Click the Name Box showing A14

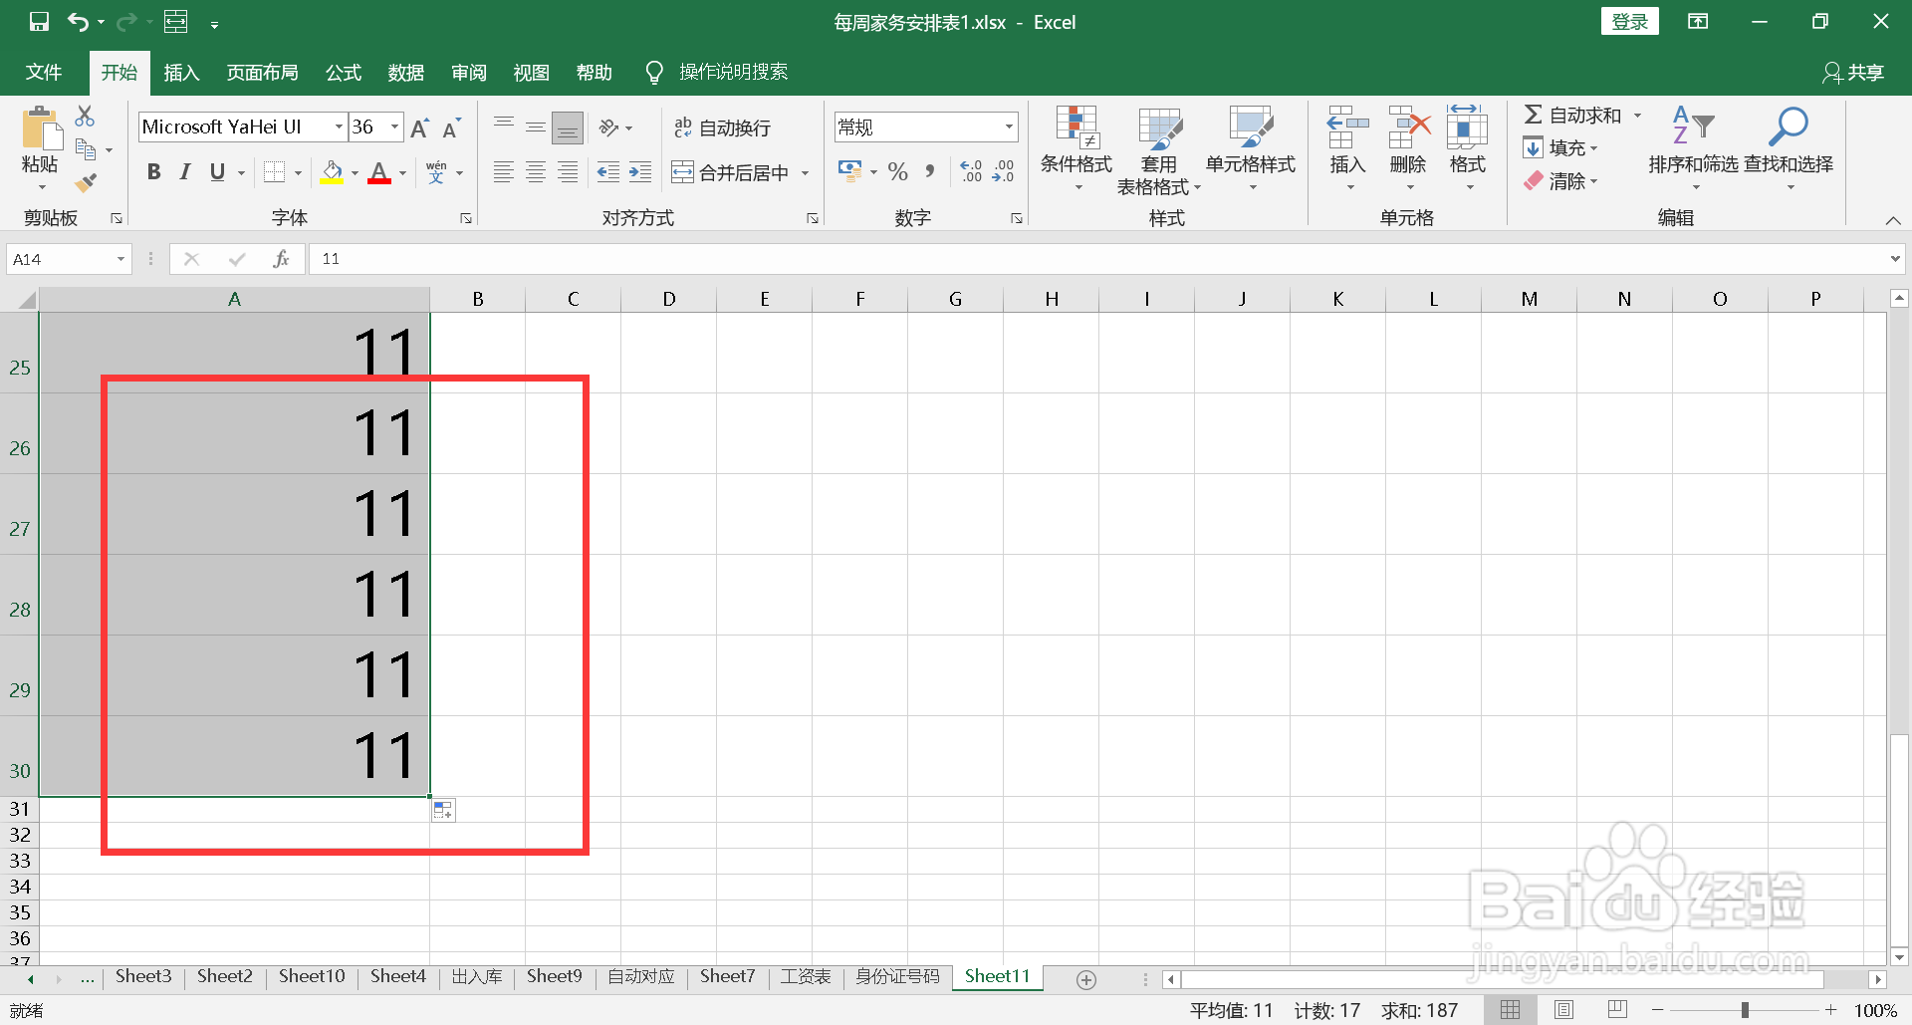click(60, 258)
